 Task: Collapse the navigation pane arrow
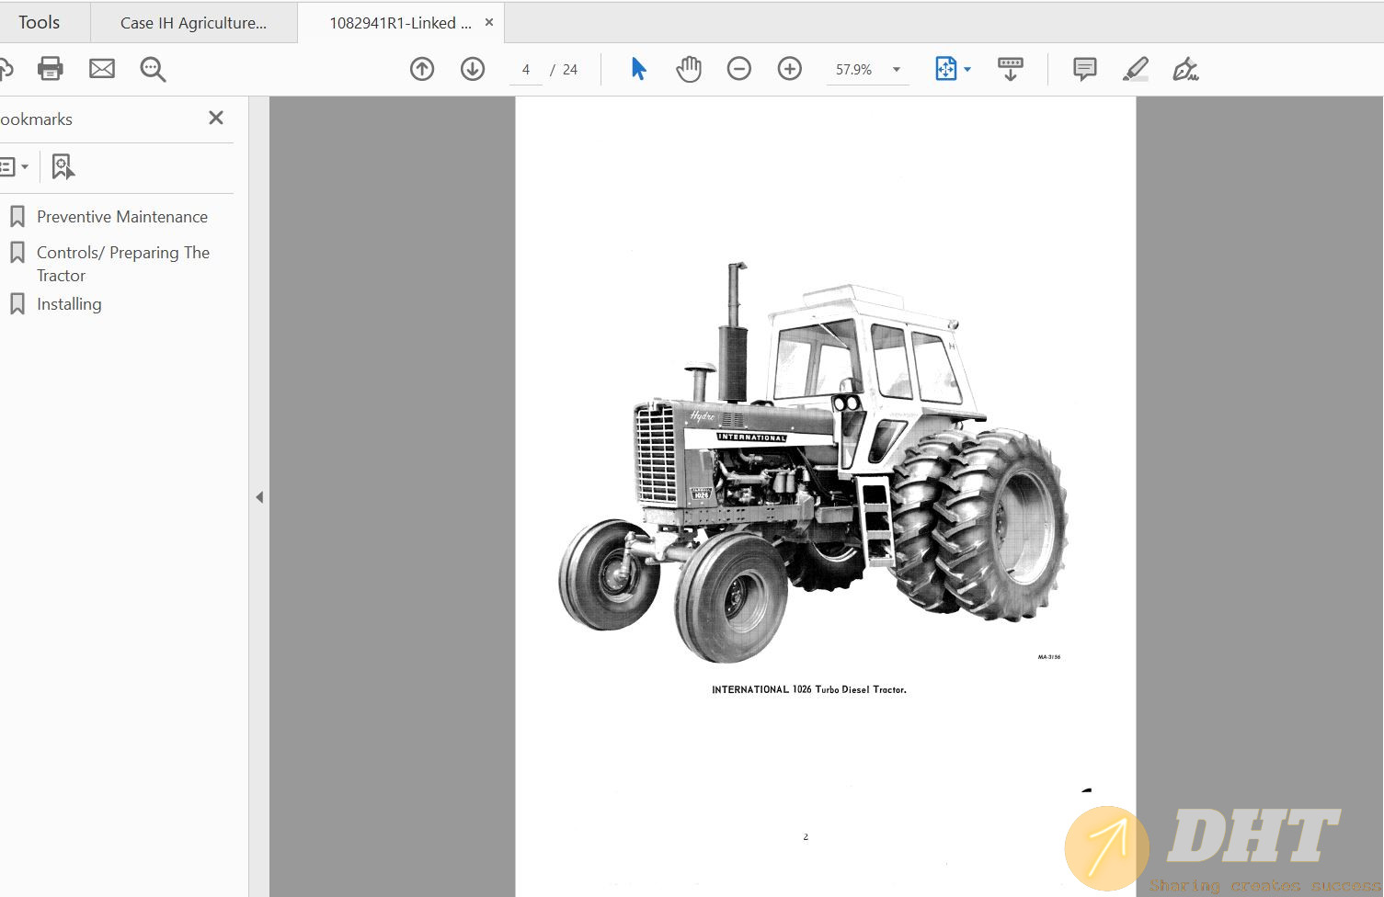pyautogui.click(x=259, y=497)
